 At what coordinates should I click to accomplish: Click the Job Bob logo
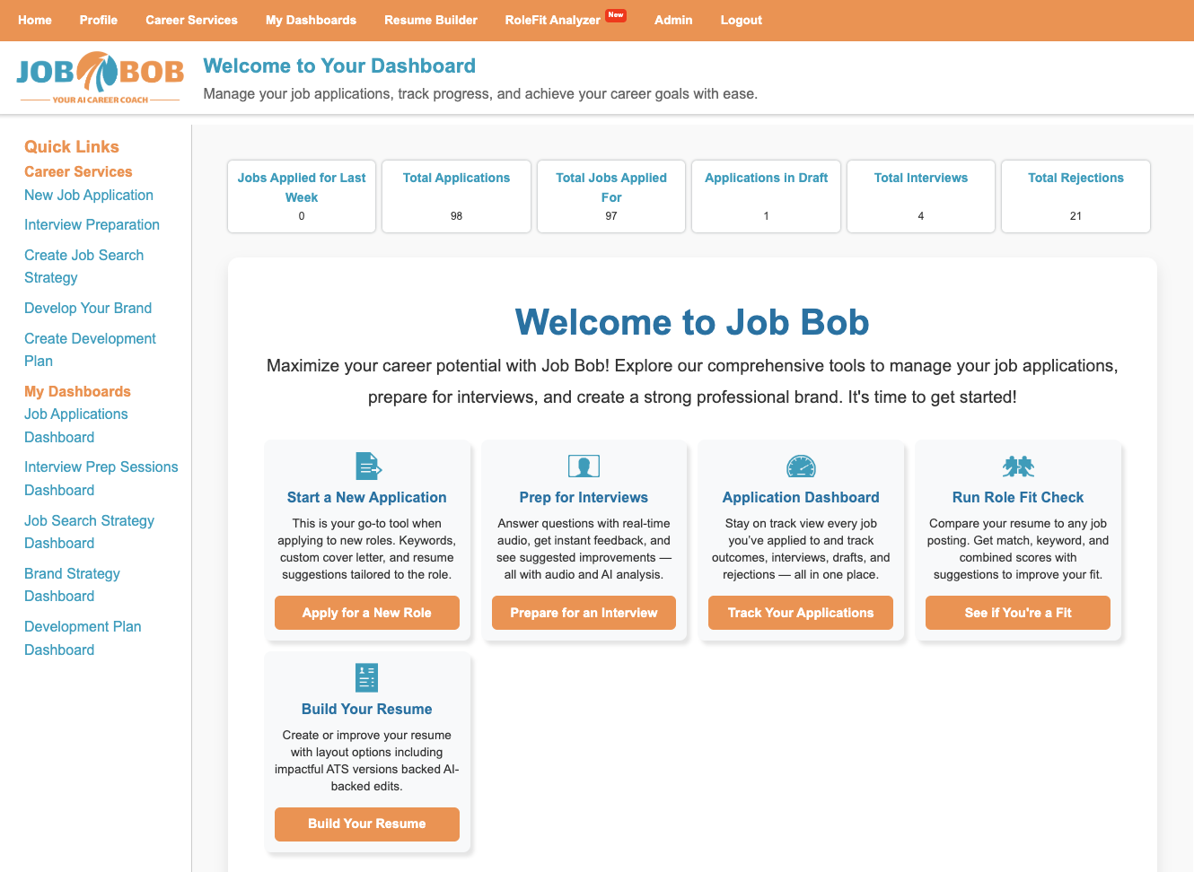point(99,76)
